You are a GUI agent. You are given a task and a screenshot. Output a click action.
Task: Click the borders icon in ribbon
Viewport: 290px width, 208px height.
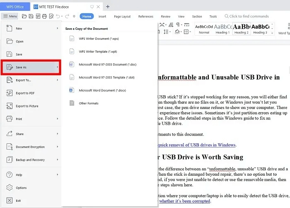click(186, 32)
